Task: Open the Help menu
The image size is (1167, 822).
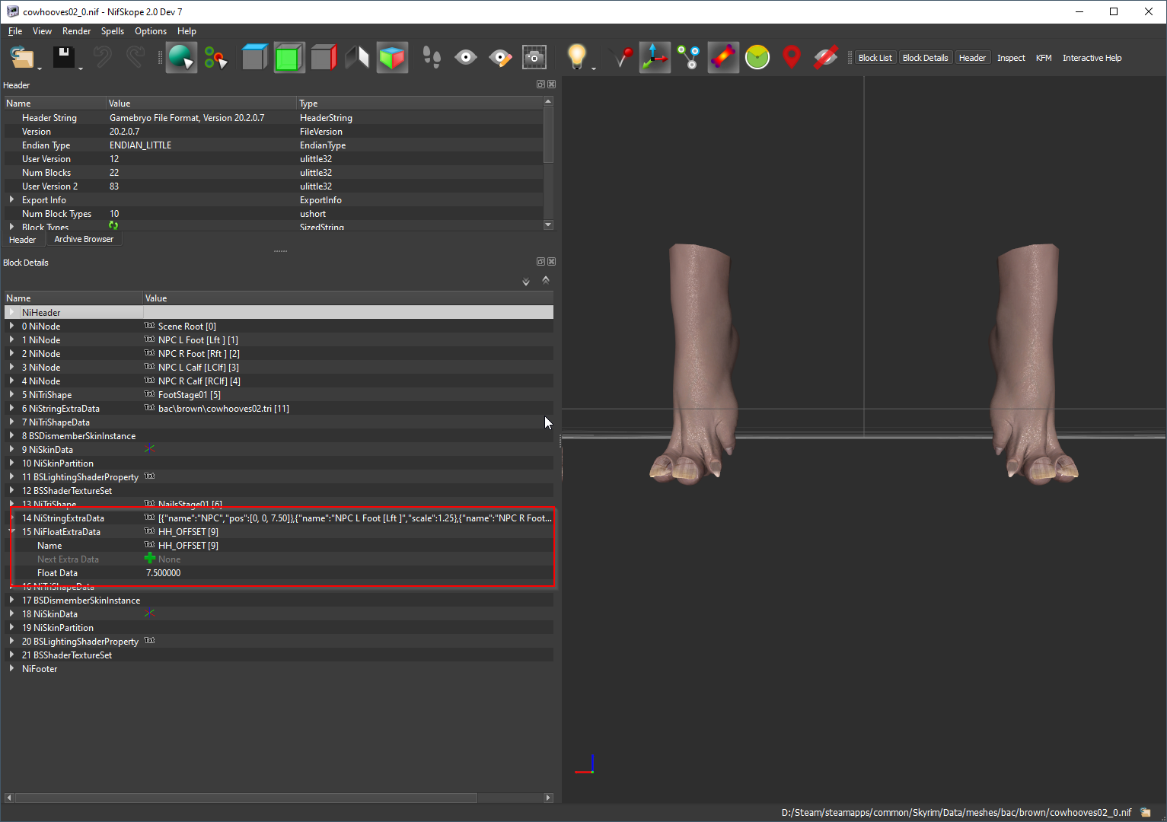Action: point(187,31)
